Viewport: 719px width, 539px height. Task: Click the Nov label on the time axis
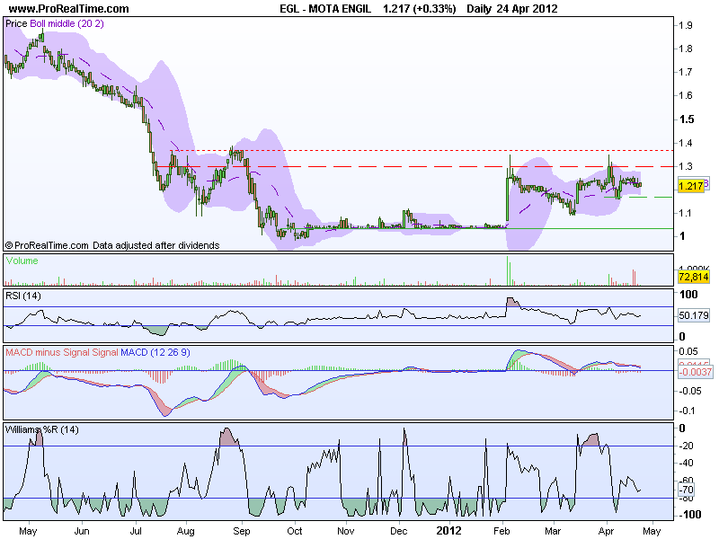click(x=346, y=531)
